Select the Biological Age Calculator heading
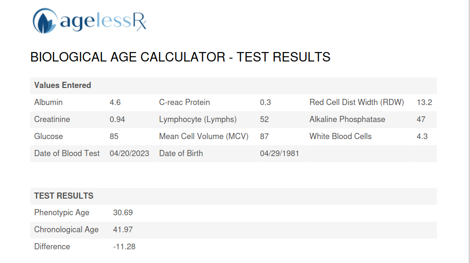Screen dimensions: 470x263 (180, 57)
